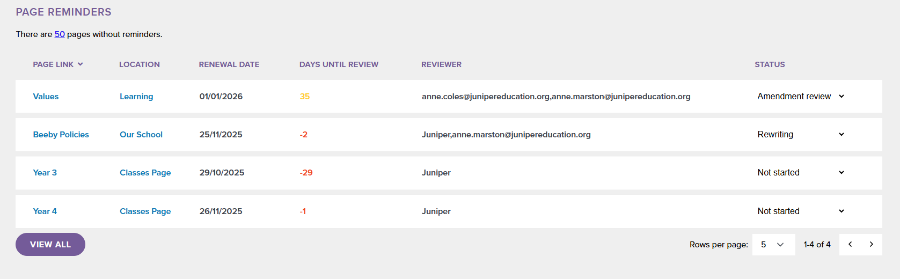Screen dimensions: 900x279
Task: Click the Renewal Date column header
Action: click(x=229, y=64)
